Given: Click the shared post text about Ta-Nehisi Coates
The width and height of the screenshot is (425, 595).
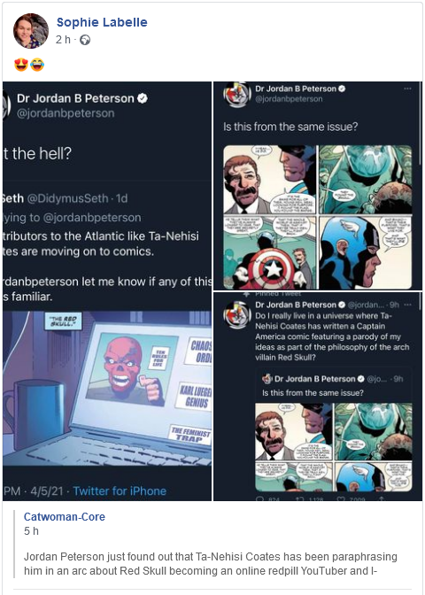Looking at the screenshot, I should (211, 564).
